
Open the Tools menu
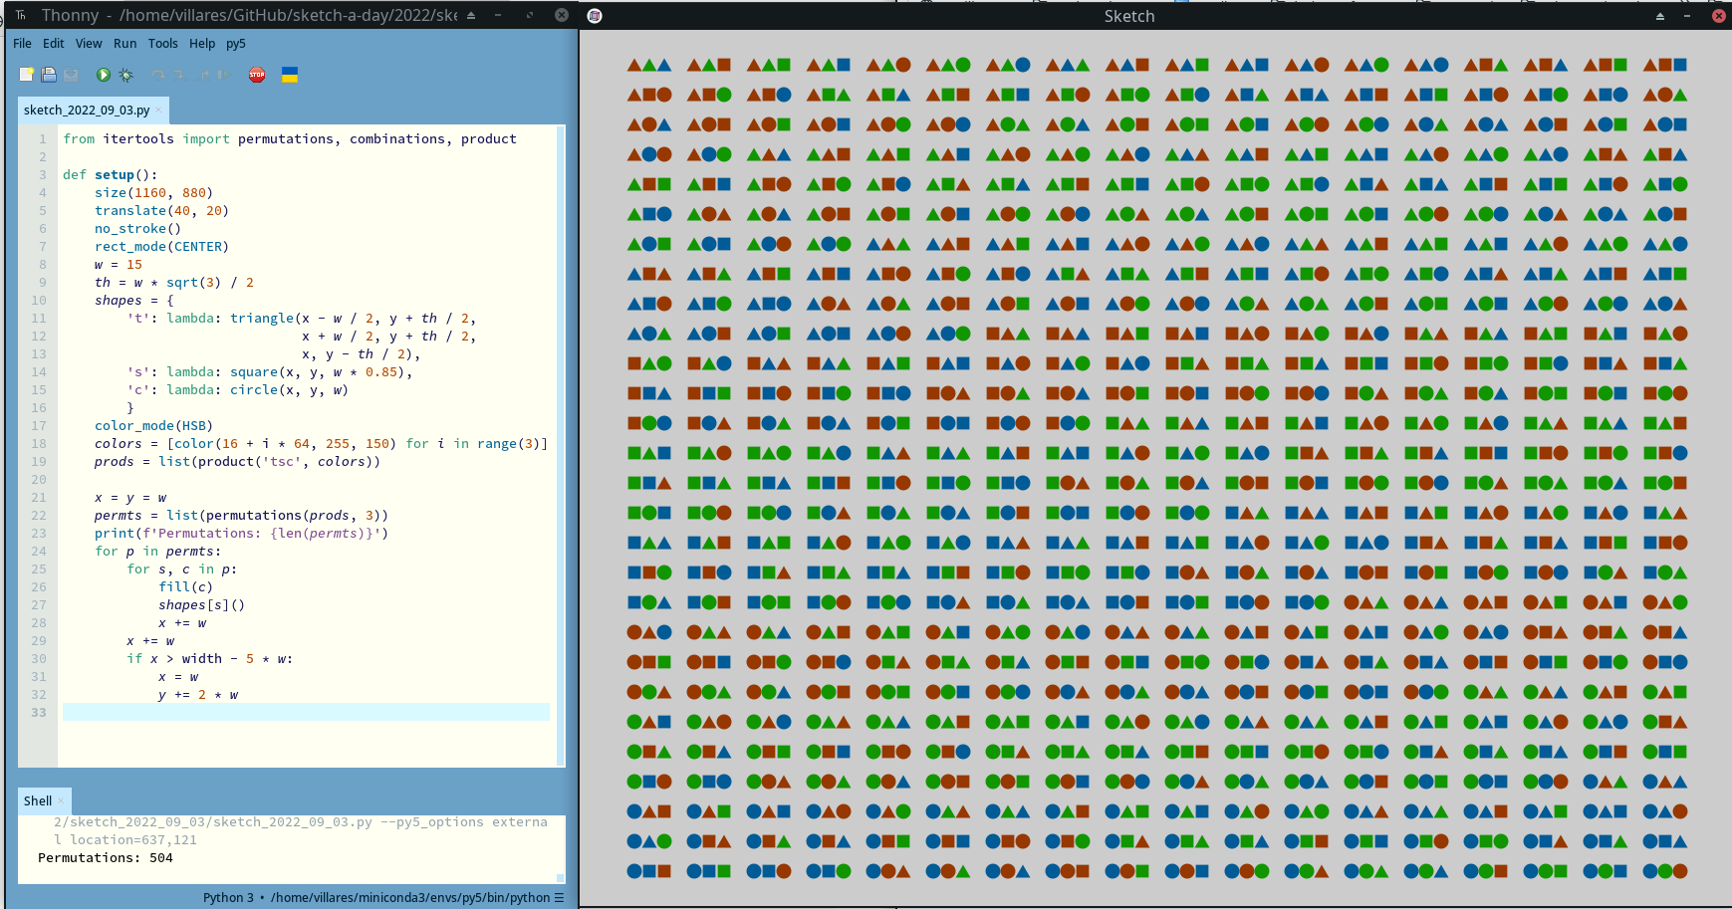coord(162,44)
